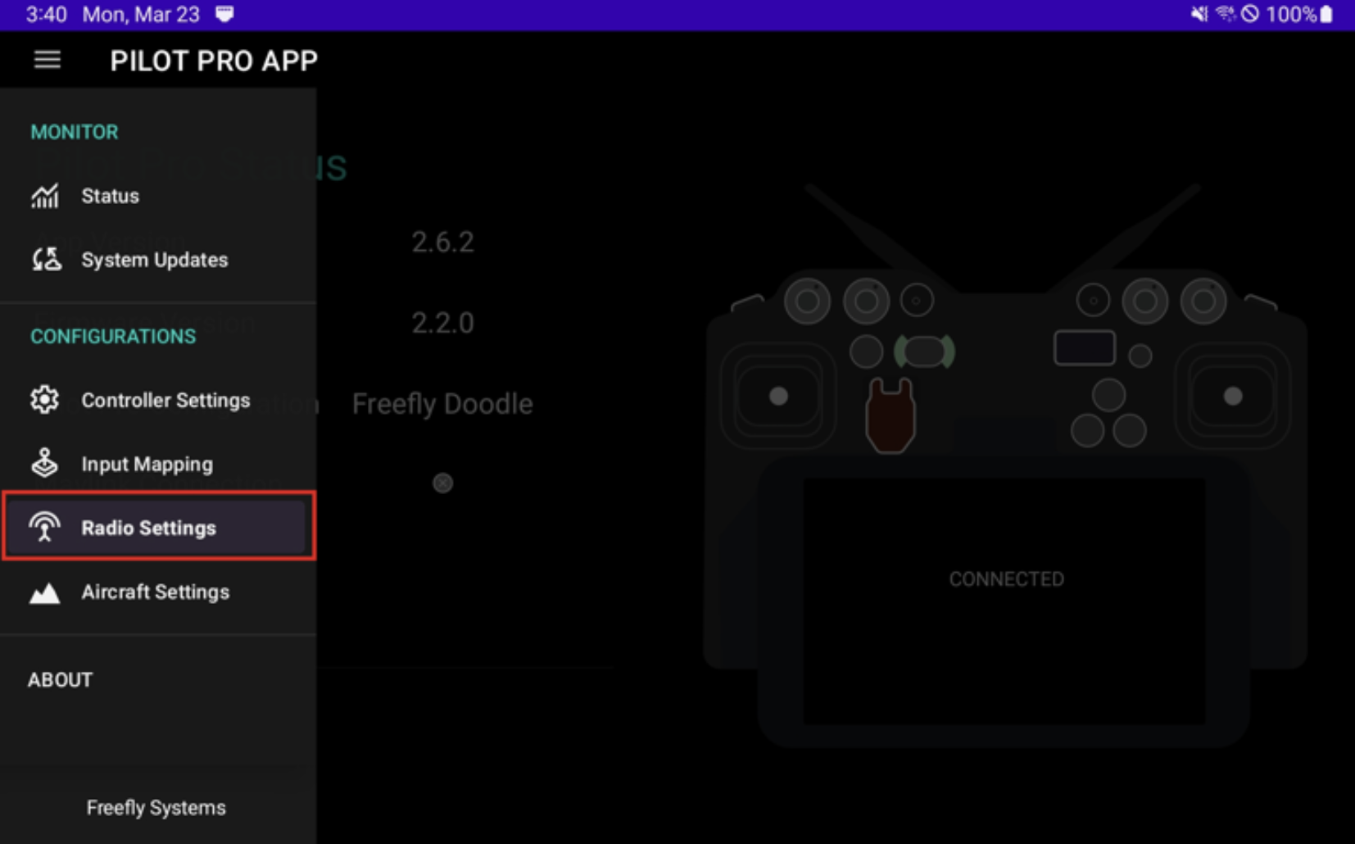Screen dimensions: 1355x844
Task: Click the mute icon in status bar
Action: [x=1199, y=14]
